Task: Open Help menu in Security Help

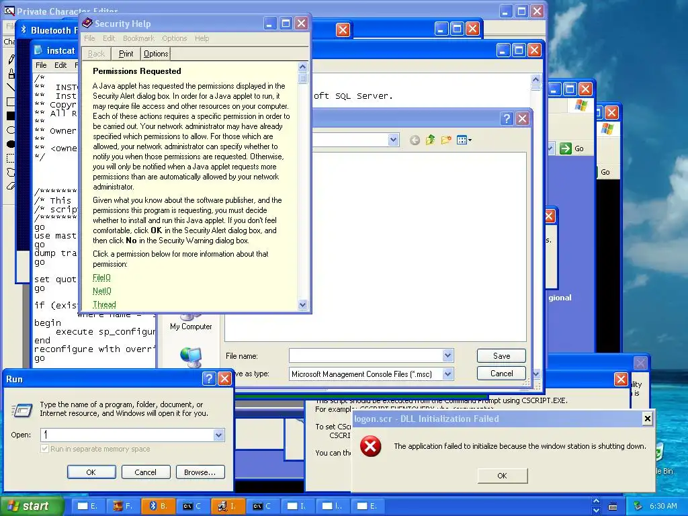Action: tap(202, 38)
